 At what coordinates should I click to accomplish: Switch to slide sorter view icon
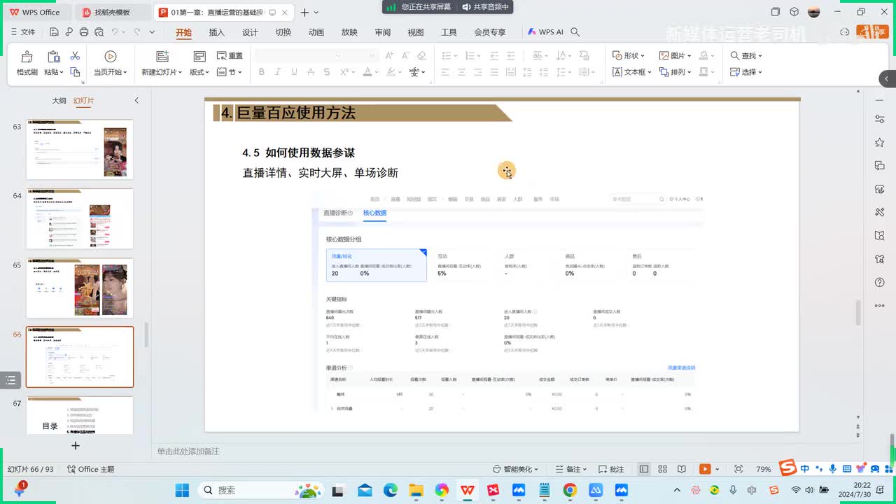click(663, 469)
